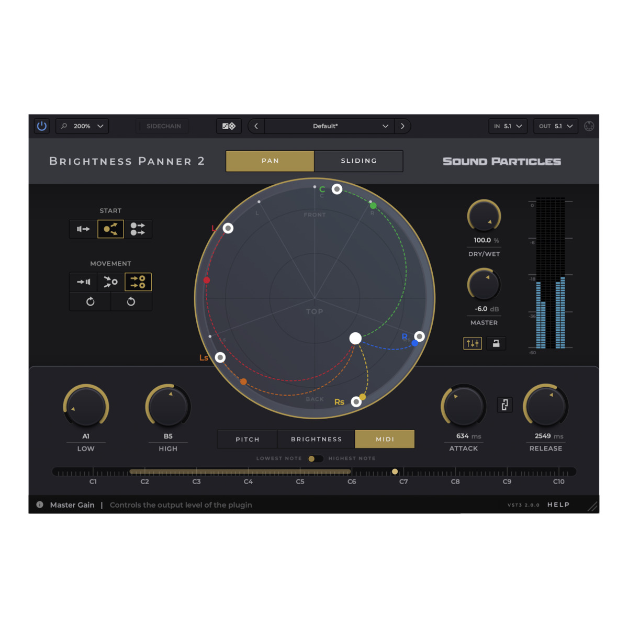Click the DRY/WET knob

(484, 216)
